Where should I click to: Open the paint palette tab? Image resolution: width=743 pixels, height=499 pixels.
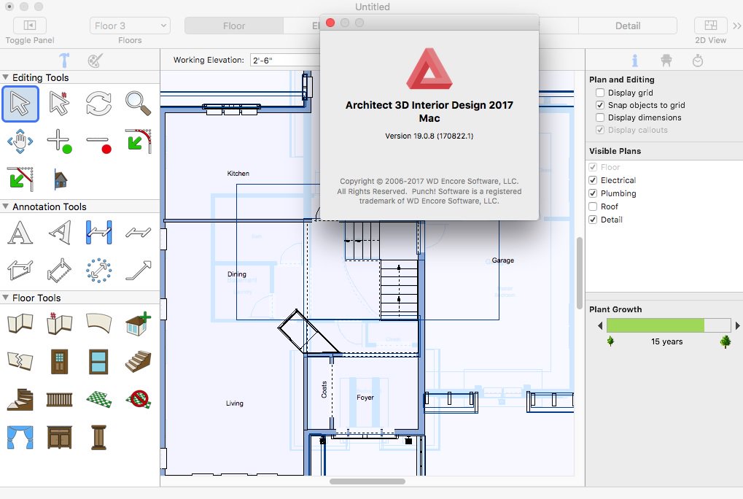coord(96,60)
